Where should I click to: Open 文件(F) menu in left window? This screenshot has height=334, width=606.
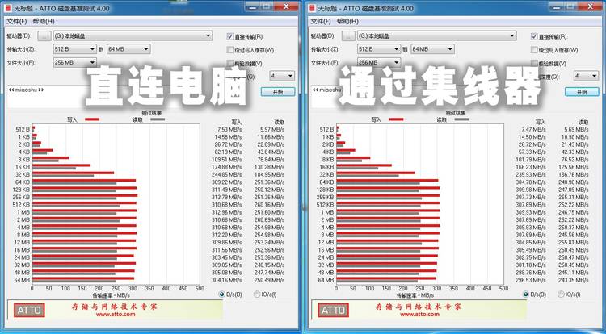tap(17, 21)
